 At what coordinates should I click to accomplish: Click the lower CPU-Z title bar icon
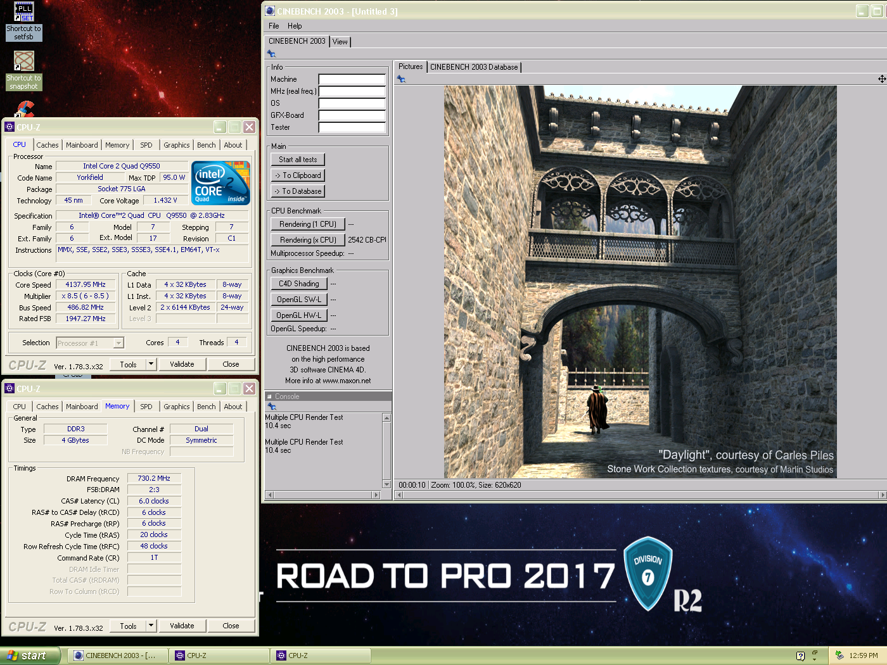(x=10, y=388)
